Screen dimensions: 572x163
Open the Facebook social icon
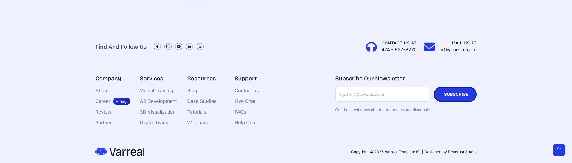tap(157, 47)
